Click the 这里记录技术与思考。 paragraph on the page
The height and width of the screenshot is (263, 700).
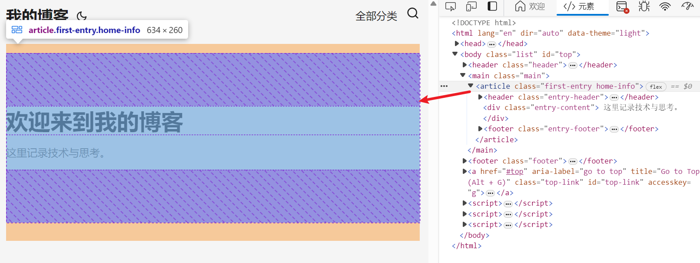(x=56, y=153)
